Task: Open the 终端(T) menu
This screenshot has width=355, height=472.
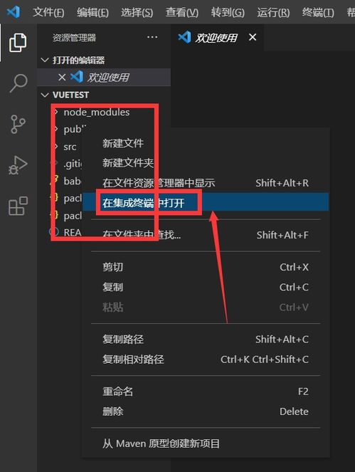Action: pyautogui.click(x=318, y=12)
